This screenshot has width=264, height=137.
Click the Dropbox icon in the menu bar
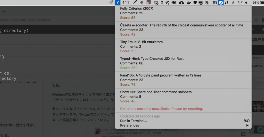(x=156, y=3)
